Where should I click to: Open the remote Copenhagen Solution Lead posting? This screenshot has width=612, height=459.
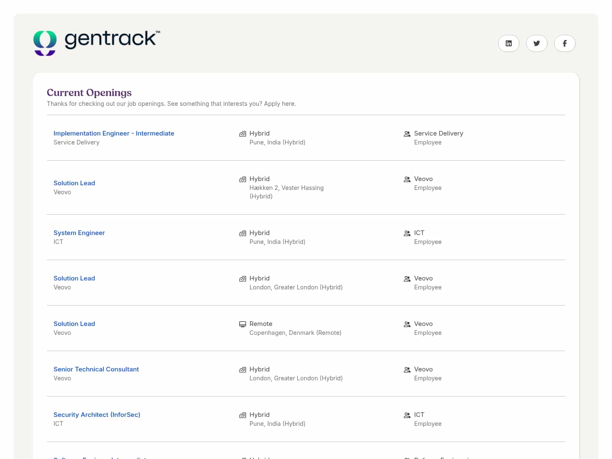74,324
